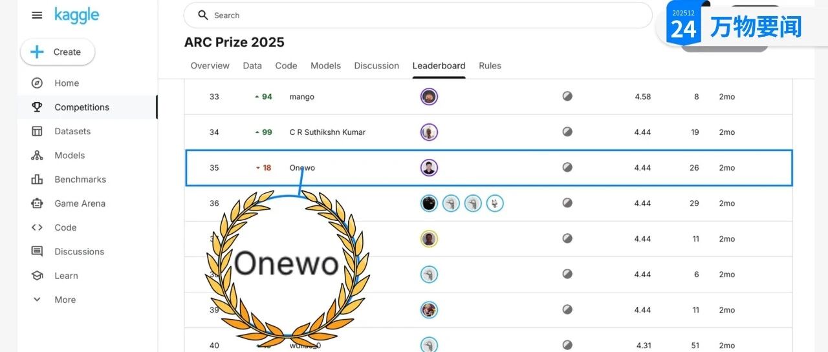Viewport: 828px width, 352px height.
Task: Switch to the Overview tab
Action: point(210,66)
